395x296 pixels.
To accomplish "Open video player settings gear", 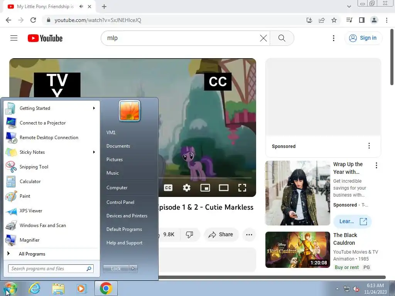I will [x=187, y=188].
